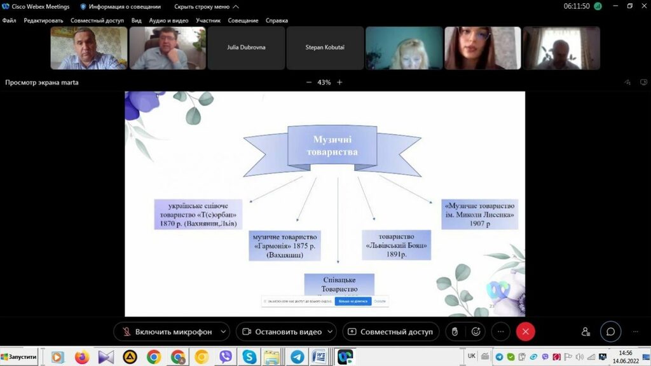Open Firefox from the taskbar

click(x=82, y=357)
